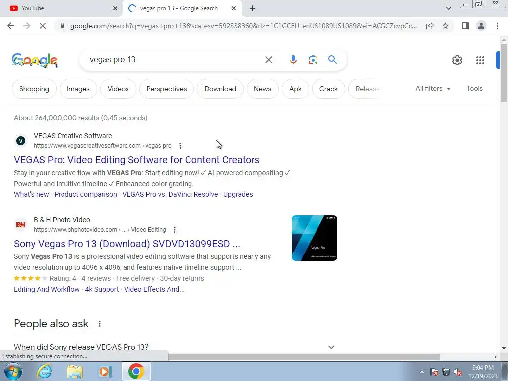Viewport: 508px width, 381px height.
Task: Open the Chrome side panel
Action: [465, 26]
